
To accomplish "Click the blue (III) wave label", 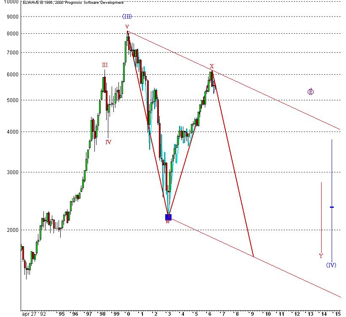I will click(x=127, y=16).
